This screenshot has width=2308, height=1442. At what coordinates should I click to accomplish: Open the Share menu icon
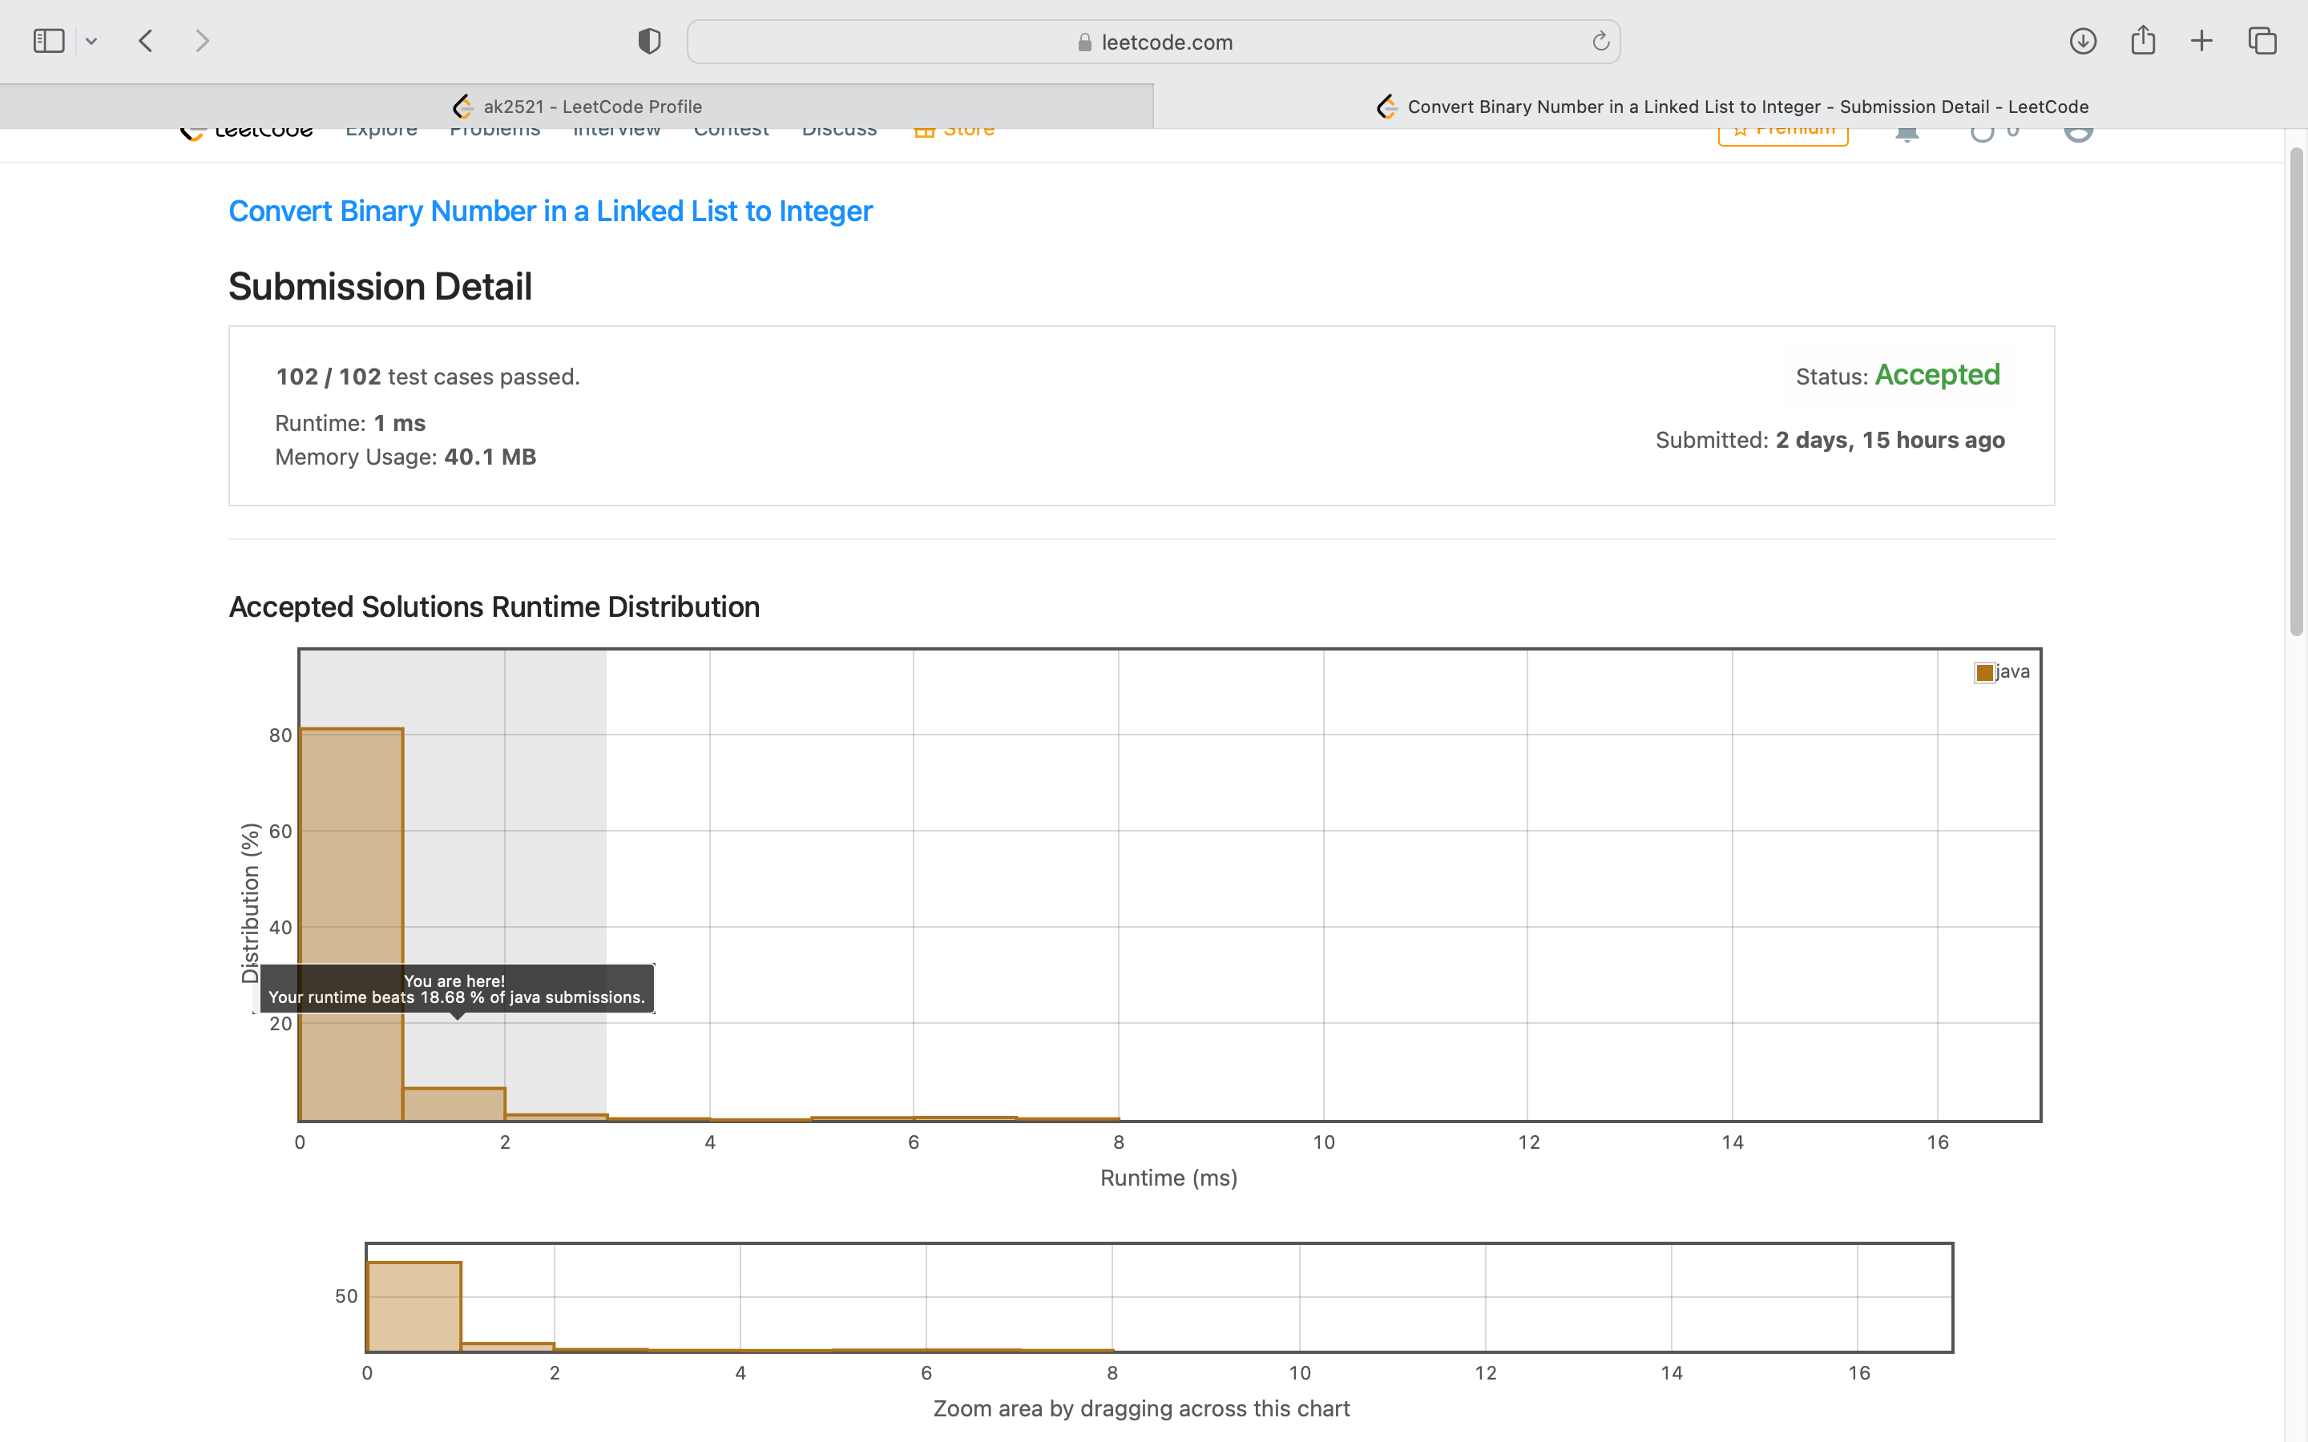[x=2143, y=41]
